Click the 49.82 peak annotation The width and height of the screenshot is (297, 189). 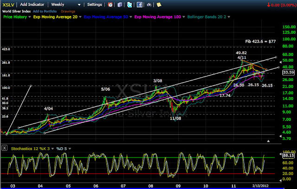click(241, 53)
